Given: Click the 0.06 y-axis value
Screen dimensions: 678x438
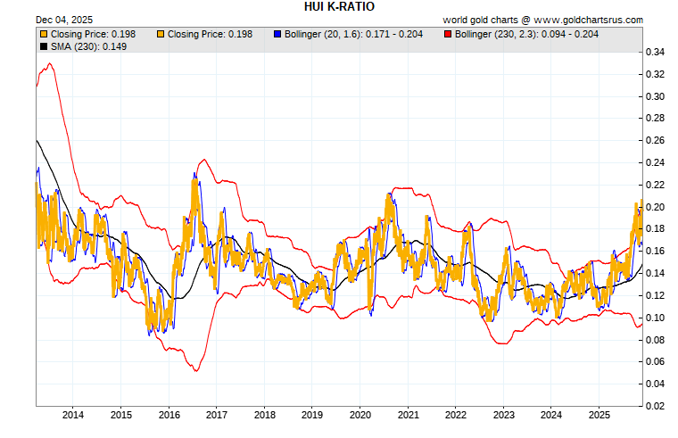Looking at the screenshot, I should pyautogui.click(x=655, y=361).
